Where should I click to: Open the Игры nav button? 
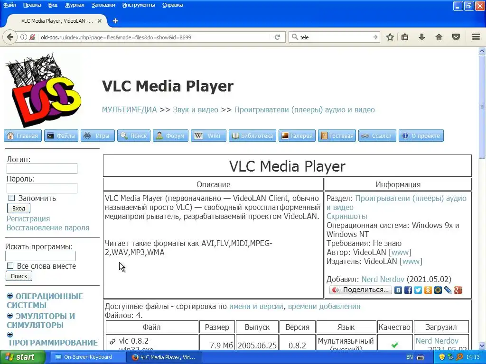98,136
